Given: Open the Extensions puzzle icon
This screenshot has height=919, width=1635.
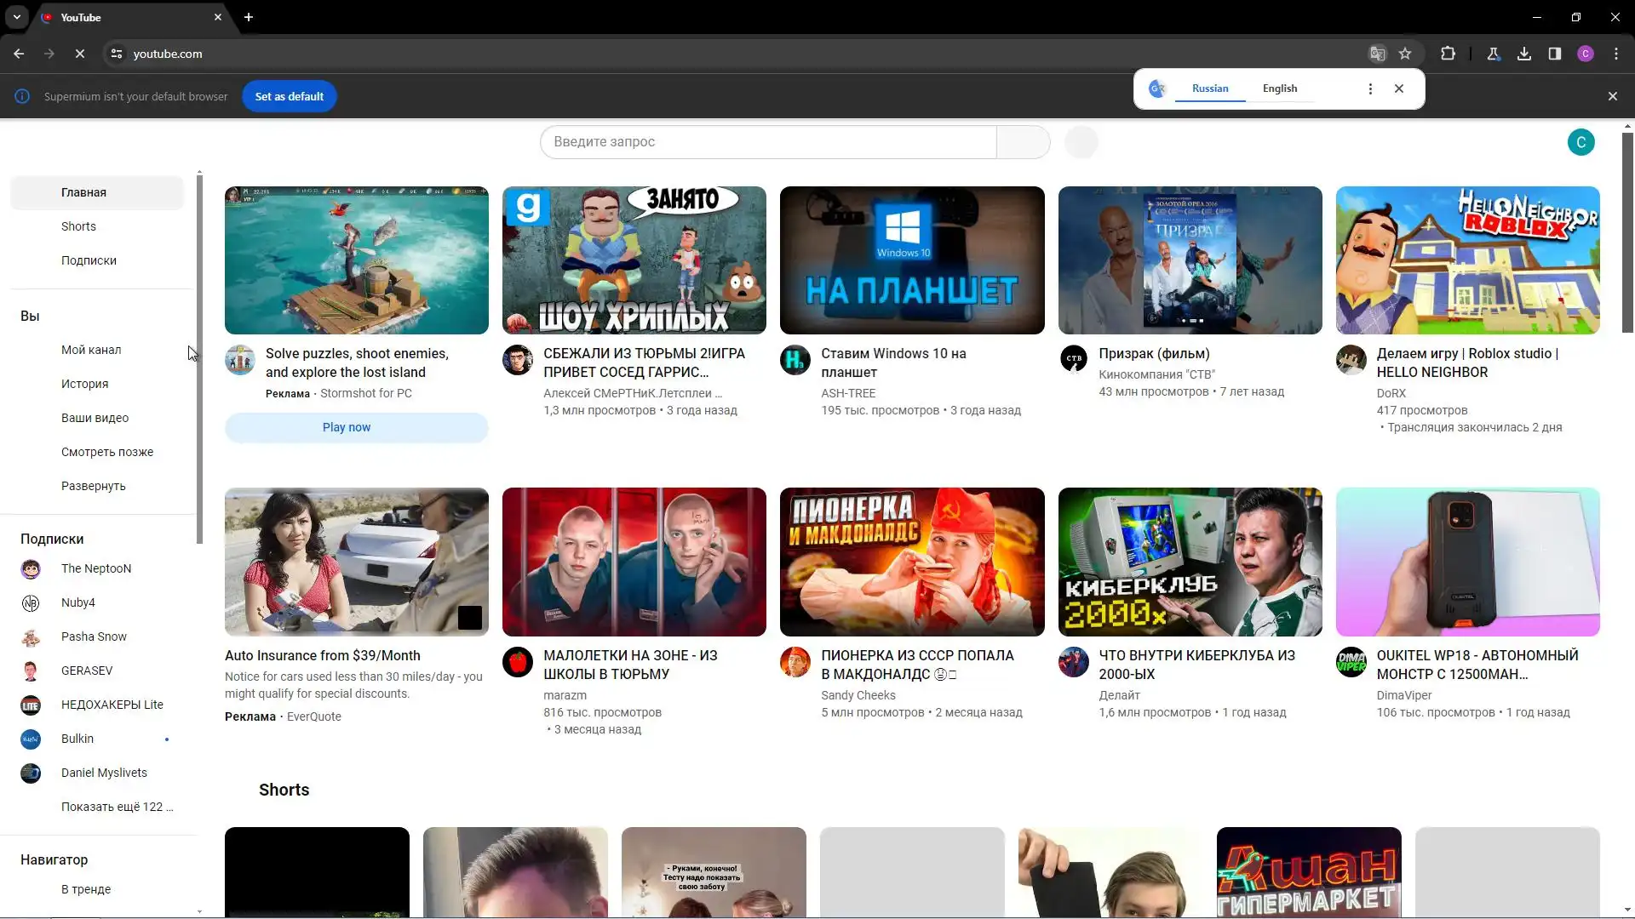Looking at the screenshot, I should pos(1448,54).
